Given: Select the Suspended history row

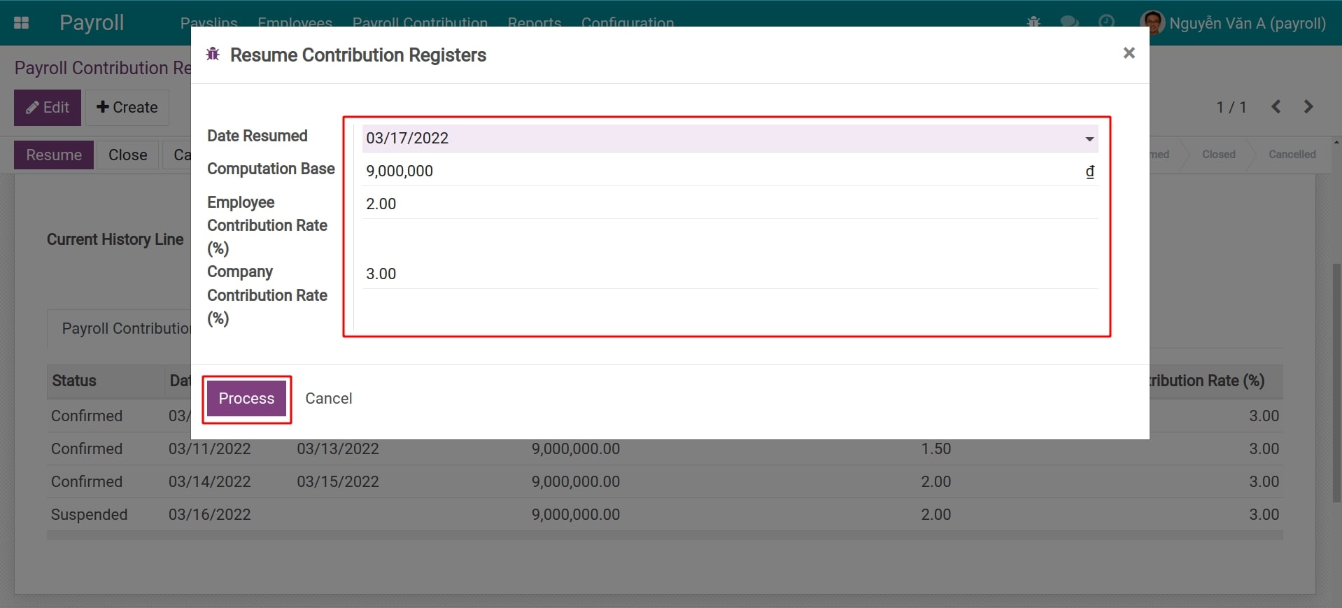Looking at the screenshot, I should [x=90, y=515].
